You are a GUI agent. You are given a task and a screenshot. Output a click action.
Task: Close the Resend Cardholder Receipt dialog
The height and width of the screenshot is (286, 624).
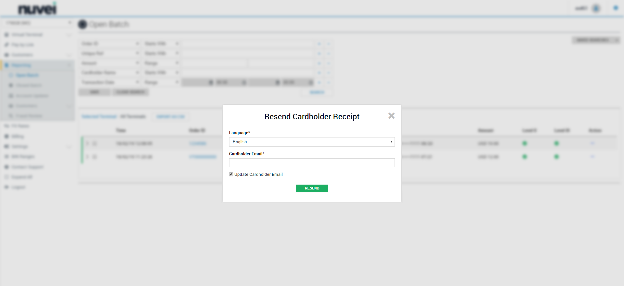391,116
